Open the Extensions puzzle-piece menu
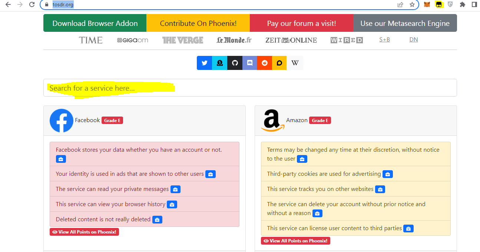 [x=462, y=4]
